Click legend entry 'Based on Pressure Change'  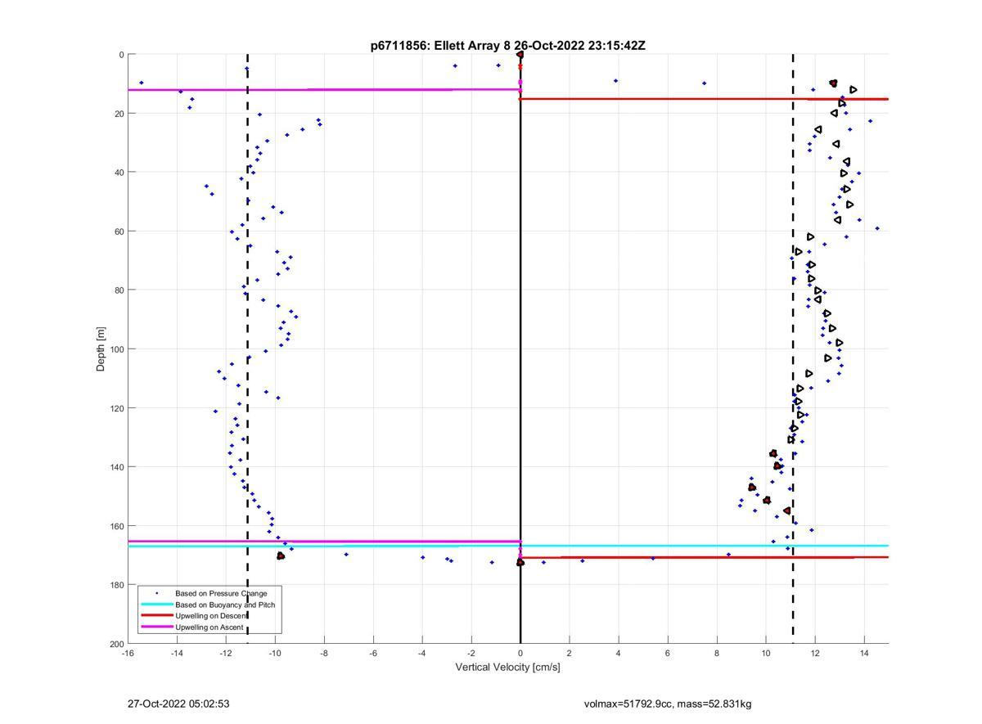[x=221, y=593]
